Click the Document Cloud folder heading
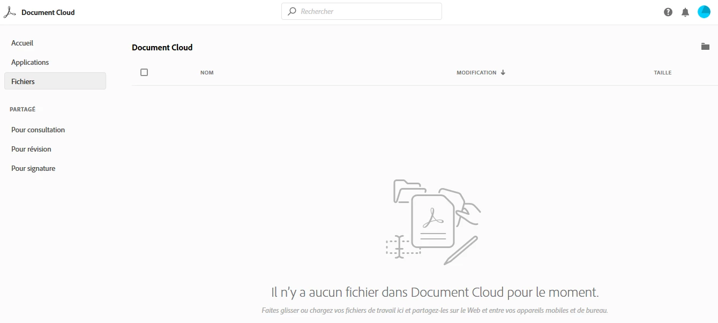Screen dimensions: 718x323 (162, 47)
